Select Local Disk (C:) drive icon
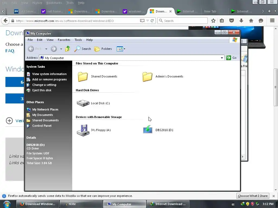The height and width of the screenshot is (208, 278). tap(83, 103)
